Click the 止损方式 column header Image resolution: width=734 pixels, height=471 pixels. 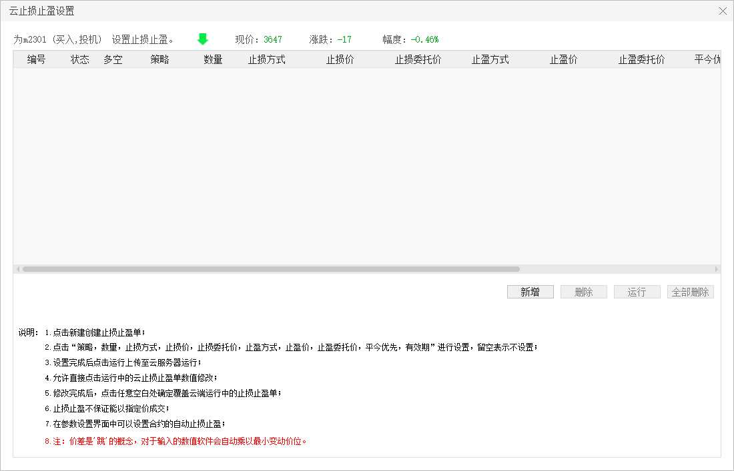click(267, 59)
